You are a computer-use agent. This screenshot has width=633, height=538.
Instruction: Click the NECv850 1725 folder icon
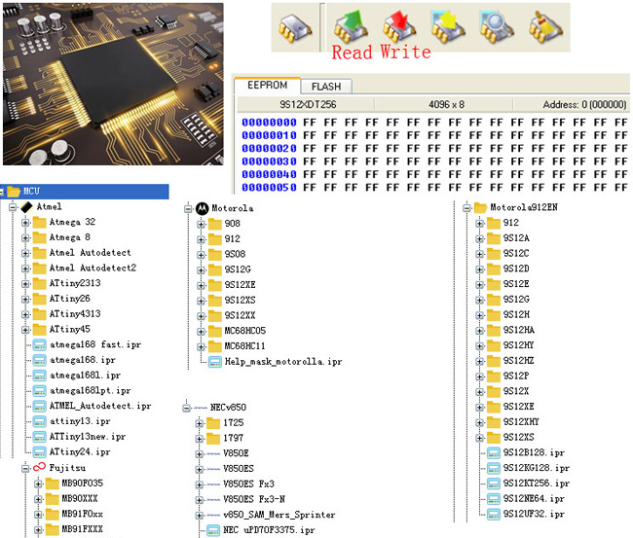(212, 423)
